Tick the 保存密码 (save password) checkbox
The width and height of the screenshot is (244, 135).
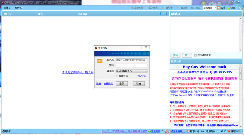[x=117, y=76]
